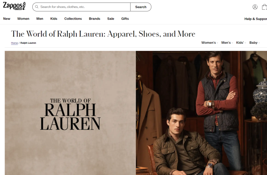Open the user account icon
This screenshot has height=175, width=267.
pos(255,7)
